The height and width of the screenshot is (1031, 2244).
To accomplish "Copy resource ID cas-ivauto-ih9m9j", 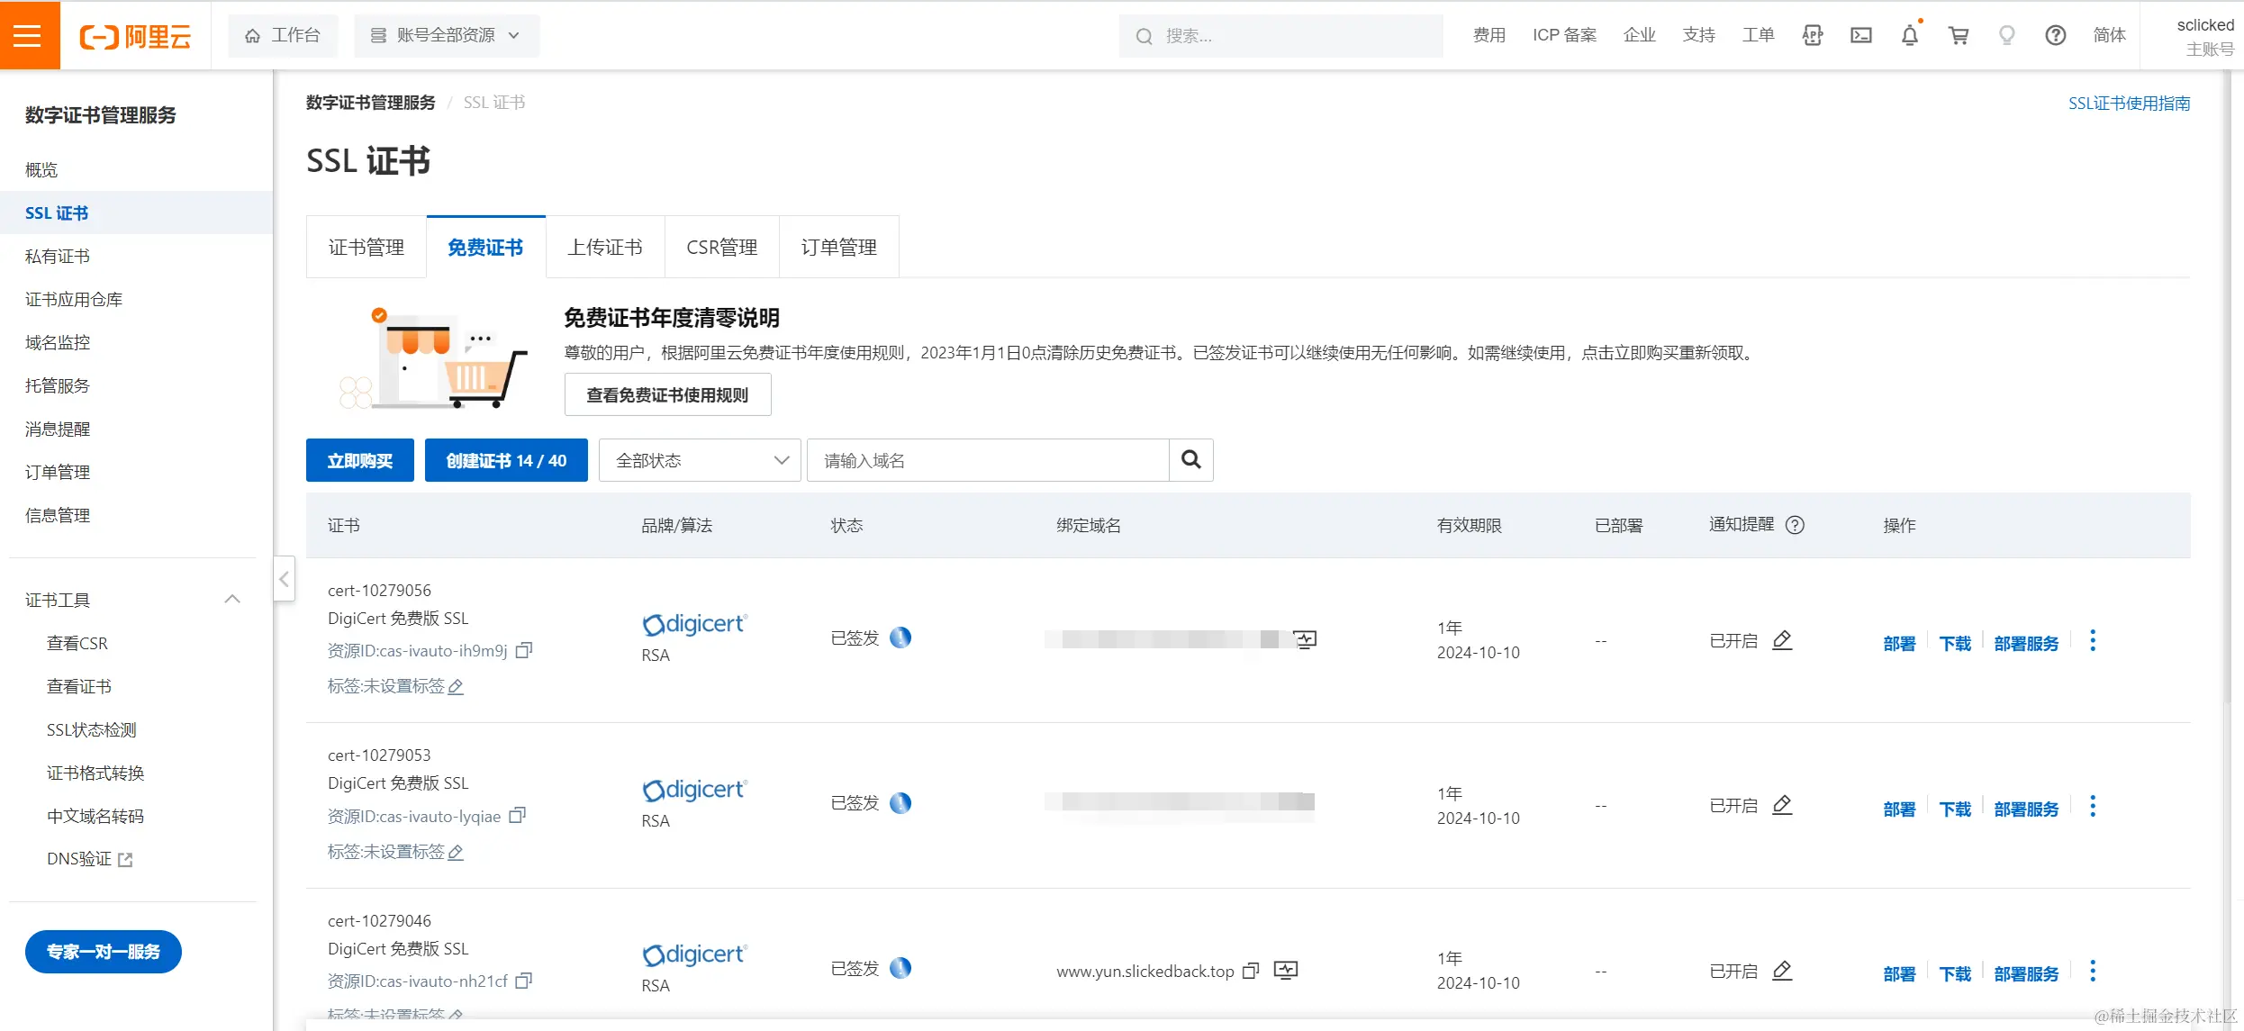I will pos(524,650).
